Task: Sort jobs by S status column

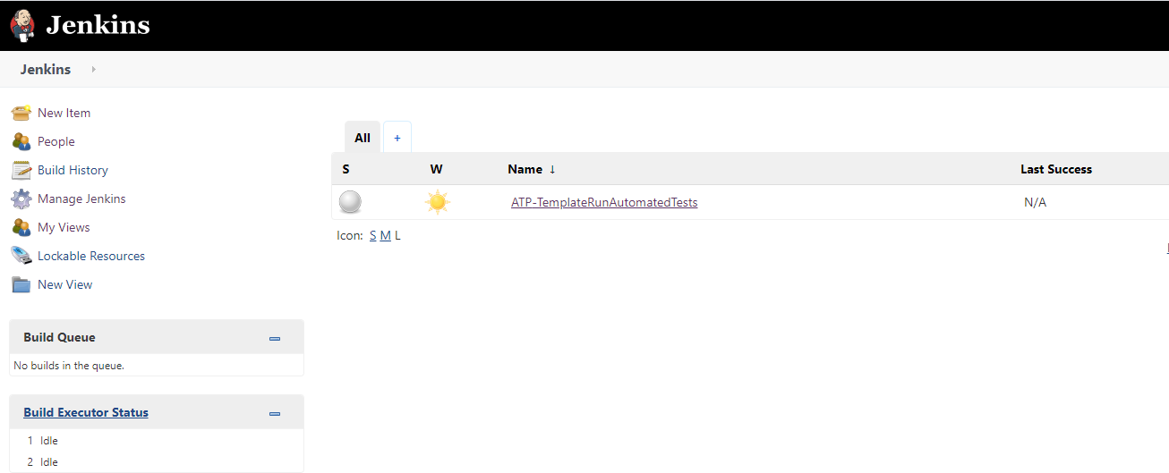Action: [346, 169]
